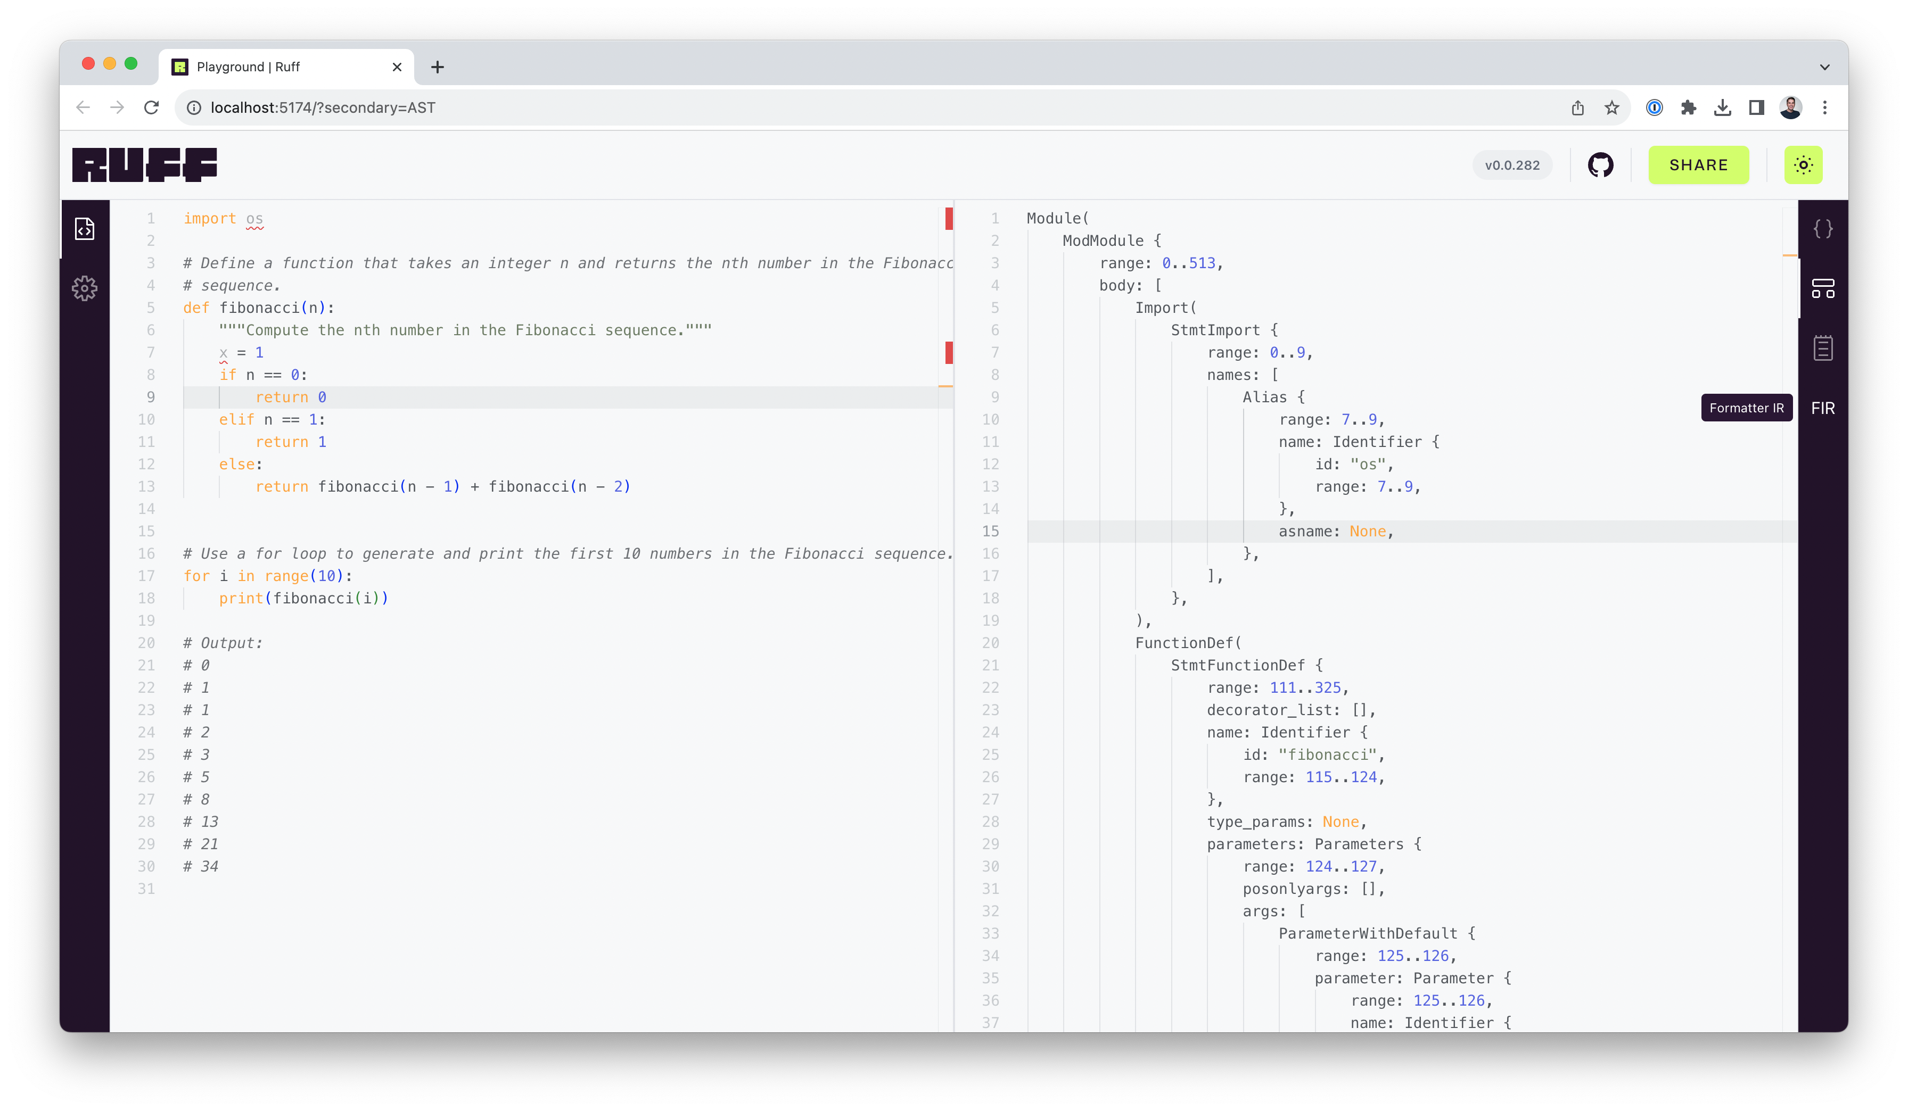1908x1111 pixels.
Task: Open the extensions puzzle icon
Action: click(x=1688, y=107)
